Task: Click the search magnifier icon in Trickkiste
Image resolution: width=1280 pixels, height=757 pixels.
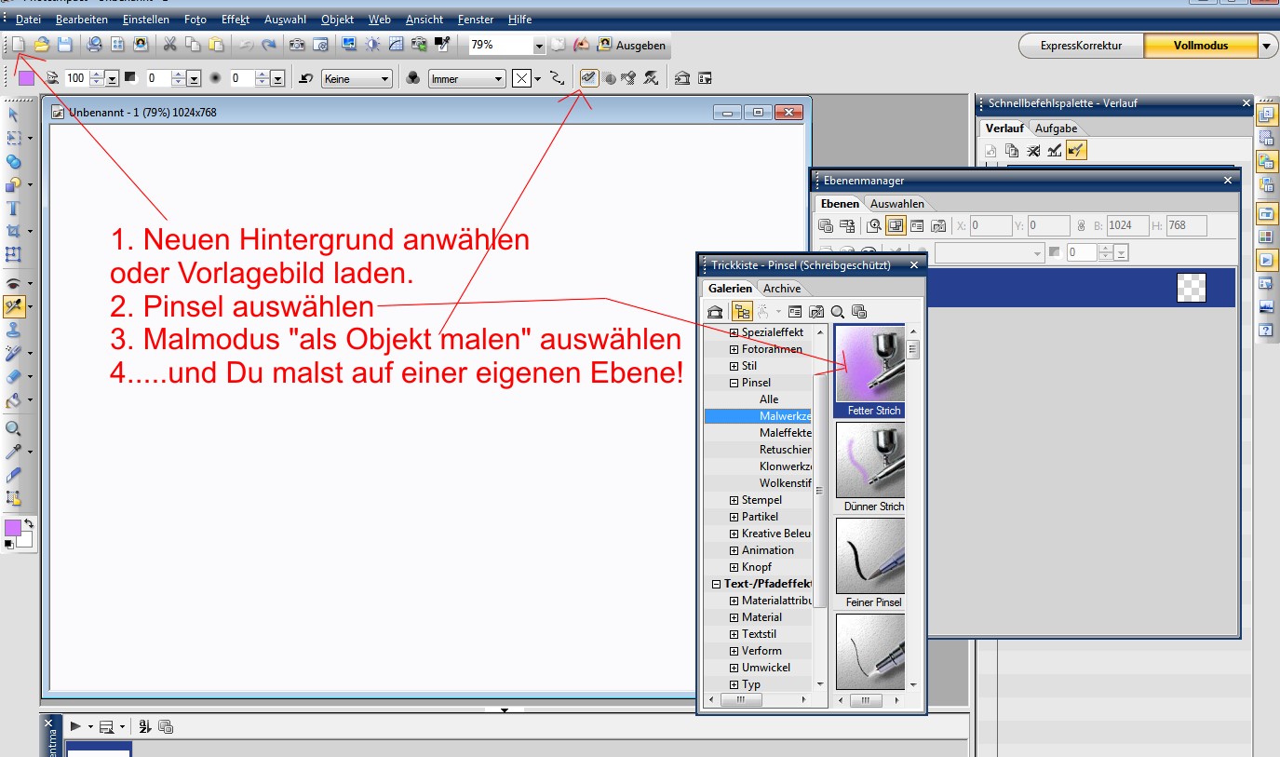Action: pyautogui.click(x=838, y=312)
